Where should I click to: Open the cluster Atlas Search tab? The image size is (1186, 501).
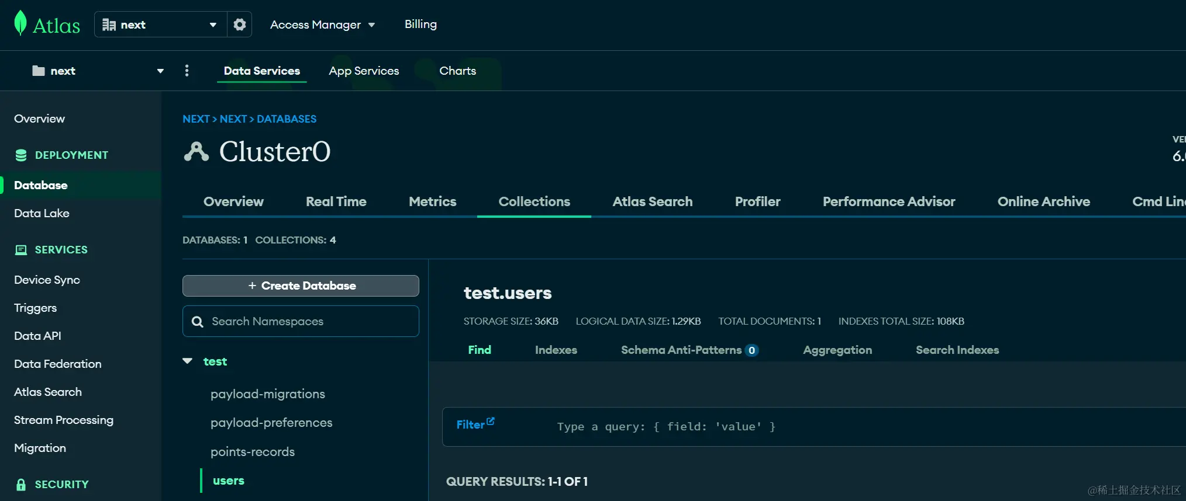pyautogui.click(x=652, y=201)
